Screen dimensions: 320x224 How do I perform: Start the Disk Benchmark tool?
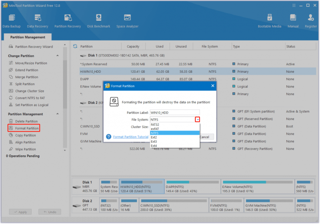pos(98,21)
